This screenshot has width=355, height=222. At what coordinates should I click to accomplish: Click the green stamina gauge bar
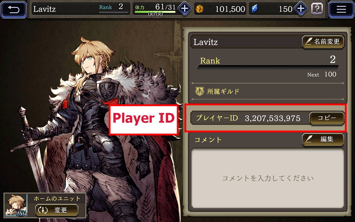[155, 12]
